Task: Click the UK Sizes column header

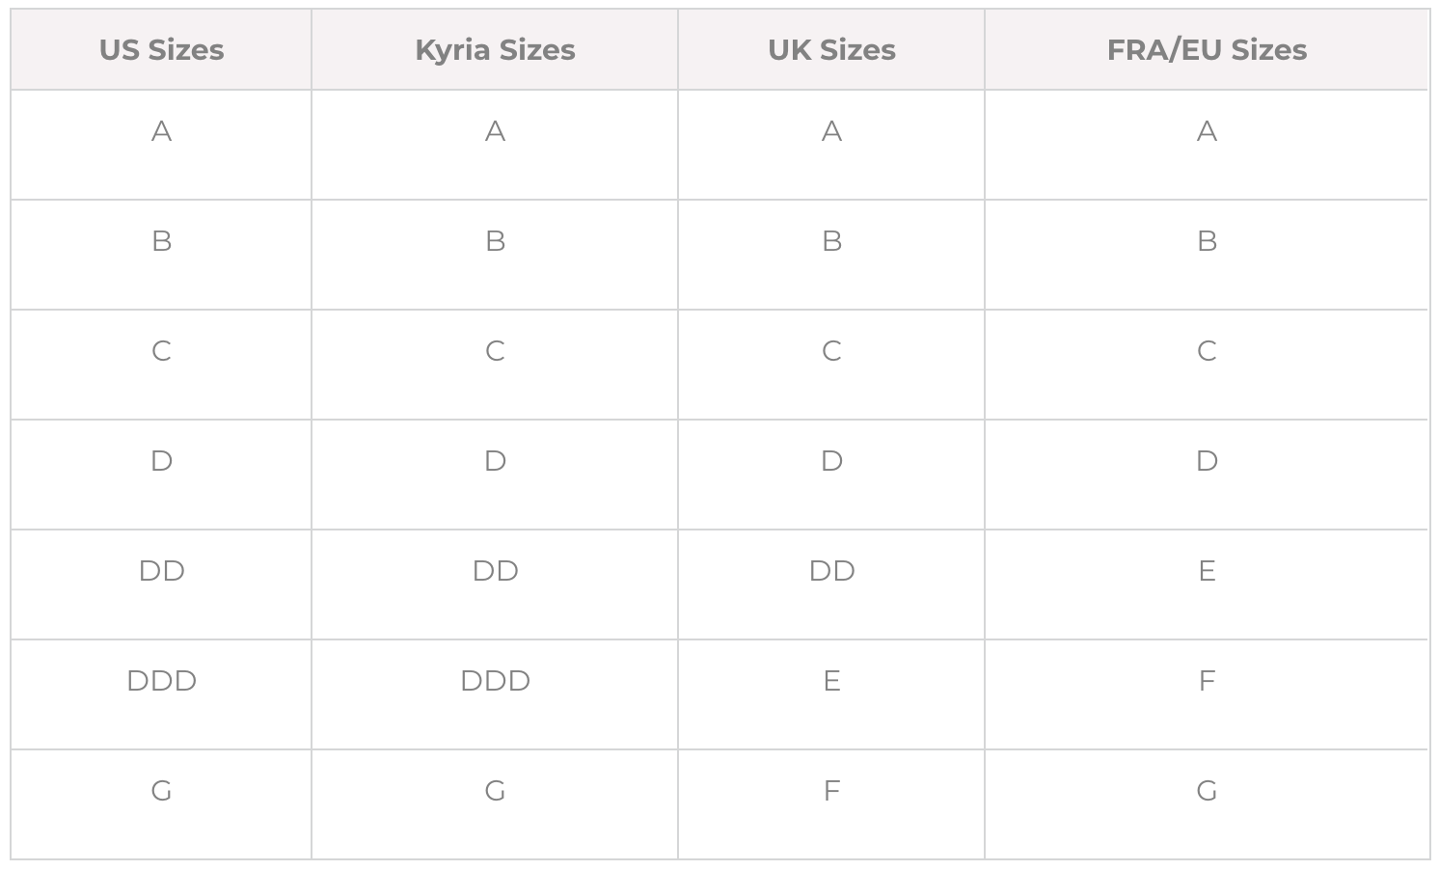Action: point(831,50)
